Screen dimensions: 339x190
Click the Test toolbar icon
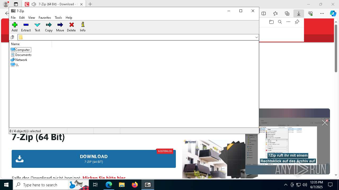(37, 27)
